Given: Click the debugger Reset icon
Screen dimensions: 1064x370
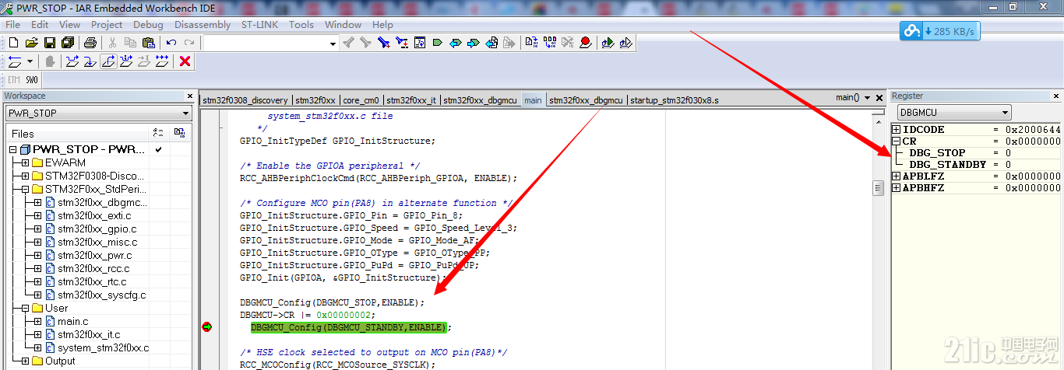Looking at the screenshot, I should click(16, 61).
